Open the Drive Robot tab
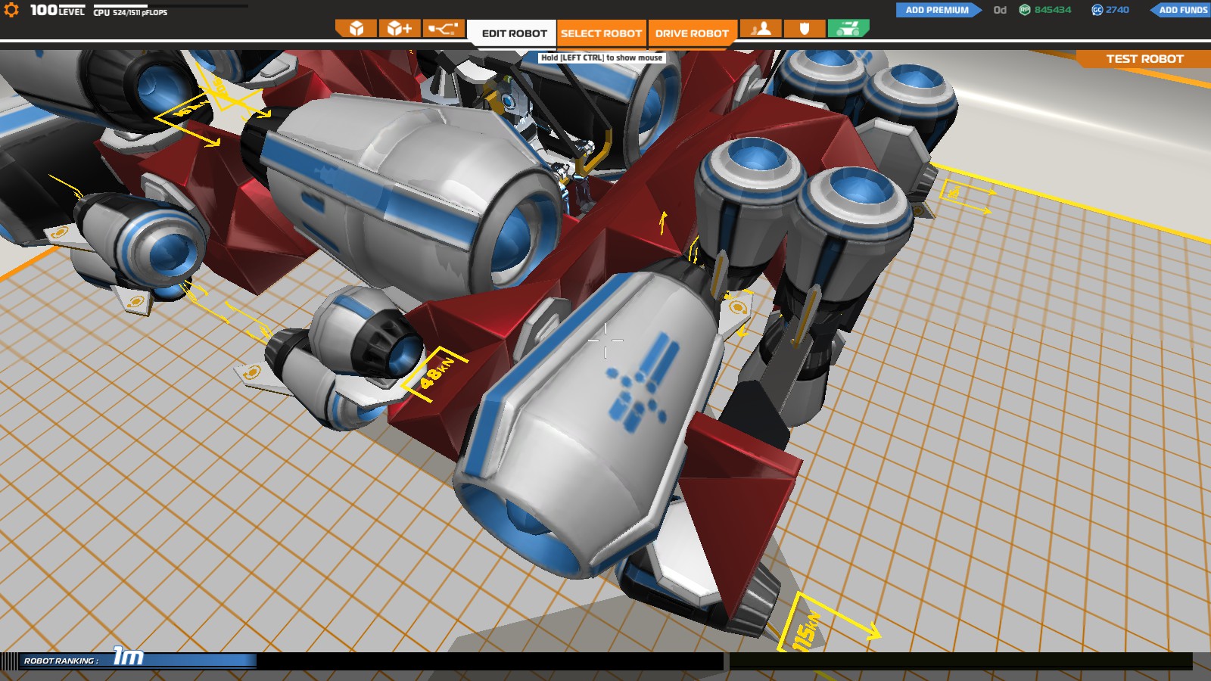Viewport: 1211px width, 681px height. [692, 33]
